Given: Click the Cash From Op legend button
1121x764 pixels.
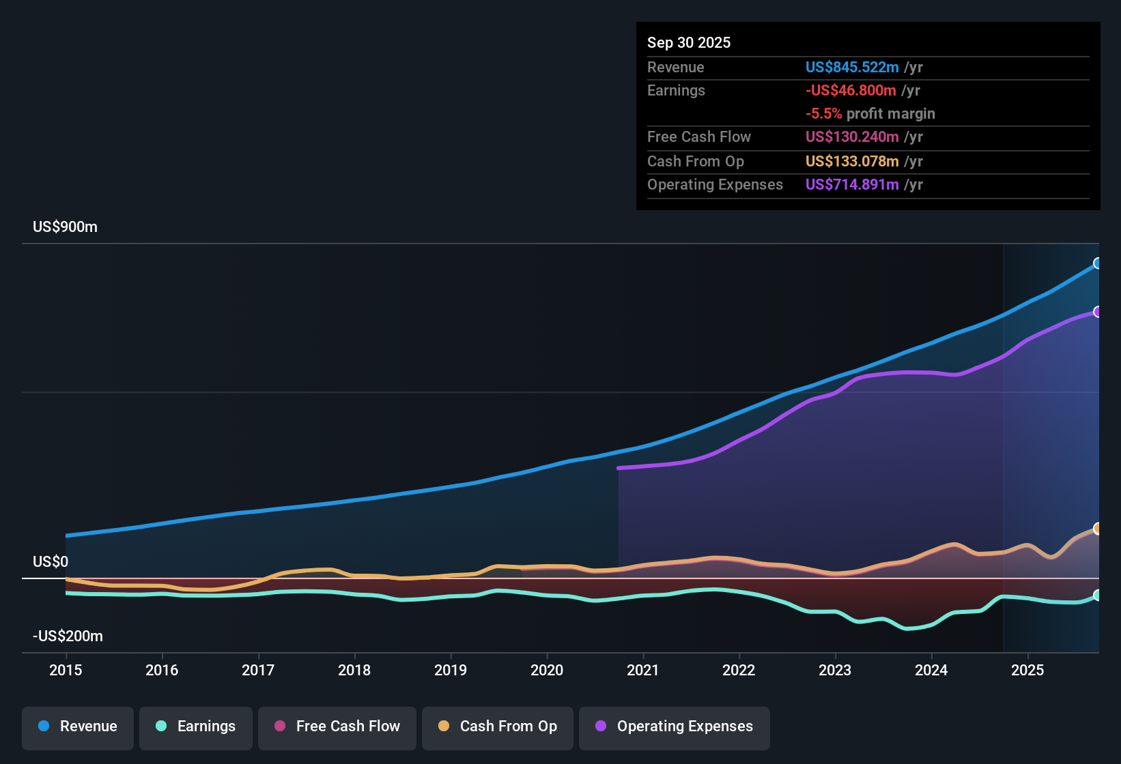Looking at the screenshot, I should 497,726.
